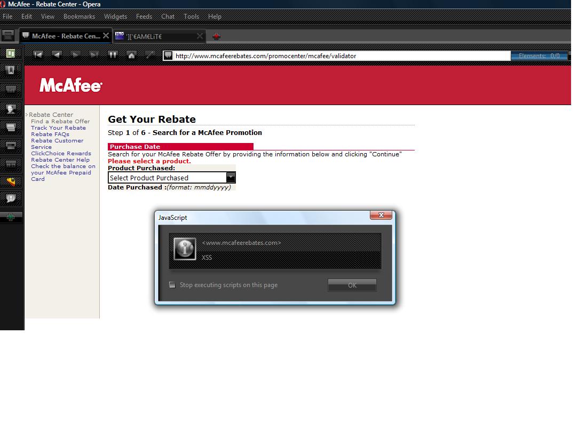Click the red Purchase Date section header

[x=180, y=146]
